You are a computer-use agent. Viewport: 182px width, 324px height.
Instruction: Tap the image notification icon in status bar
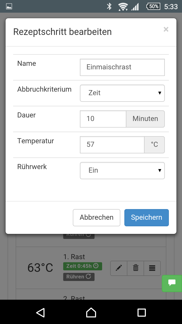(x=9, y=7)
